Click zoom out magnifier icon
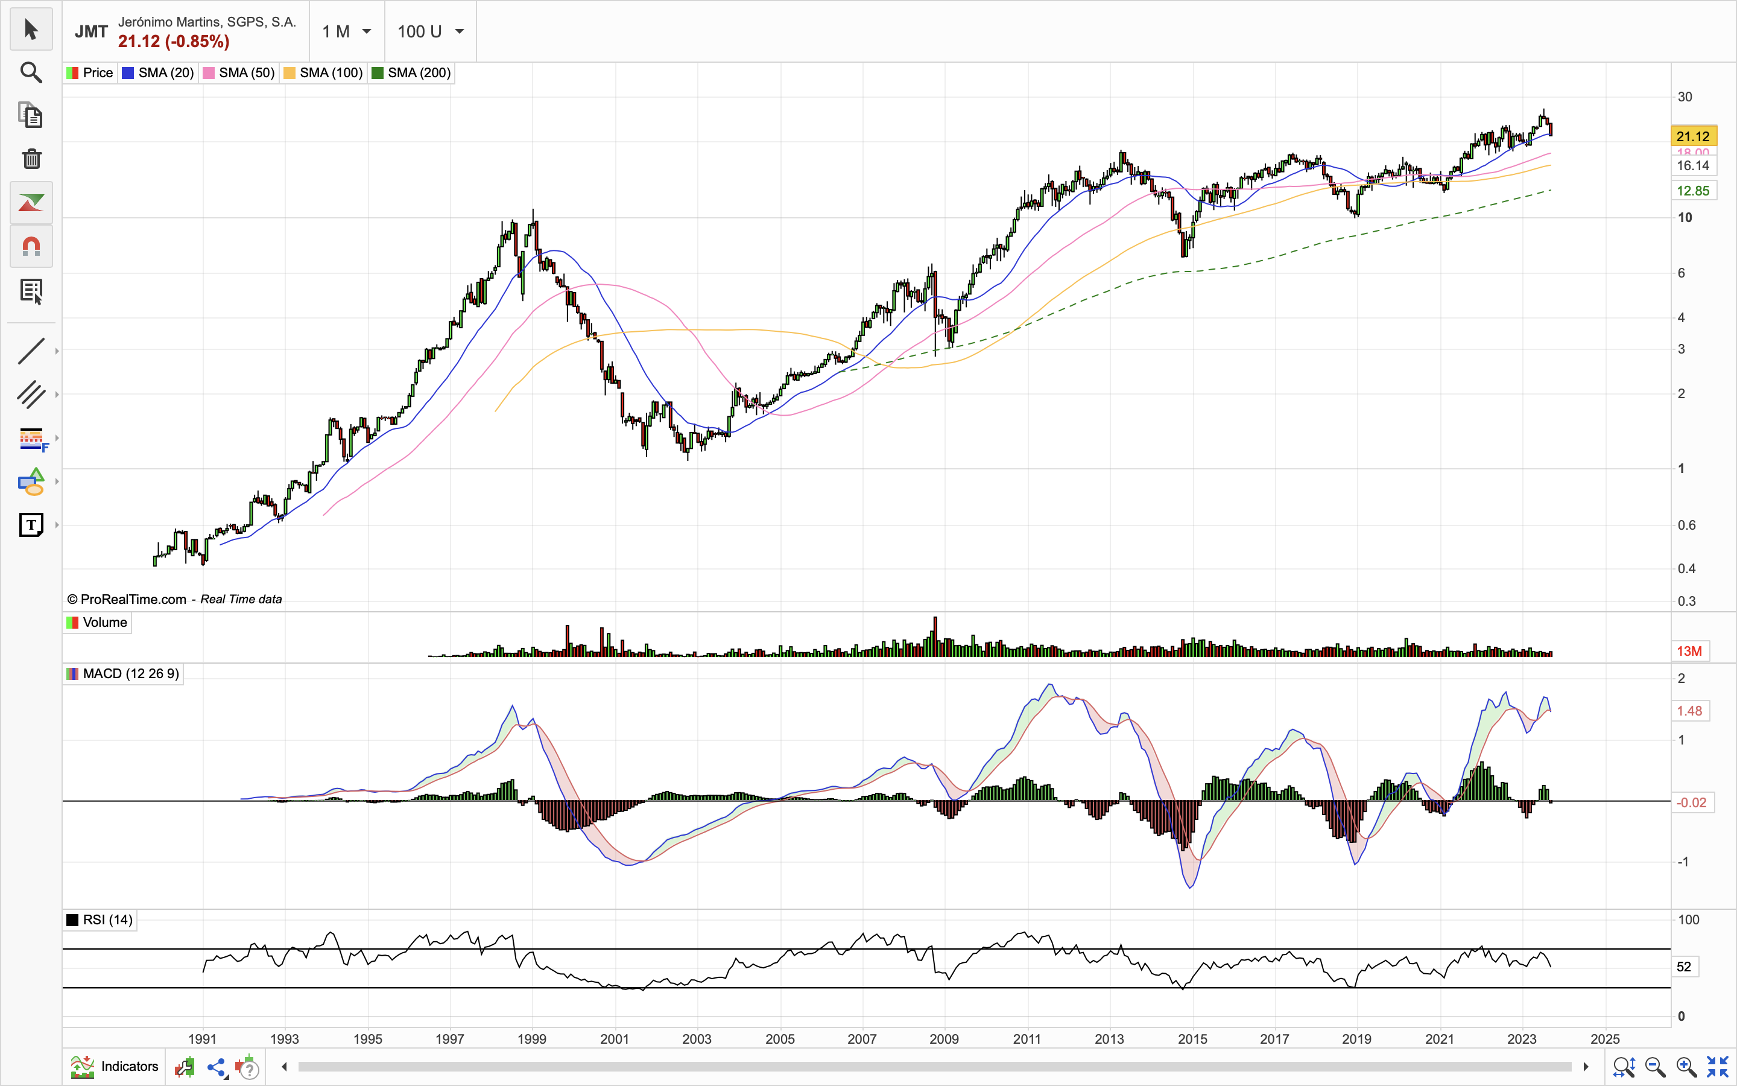Screen dimensions: 1737x1086 click(x=1654, y=1067)
